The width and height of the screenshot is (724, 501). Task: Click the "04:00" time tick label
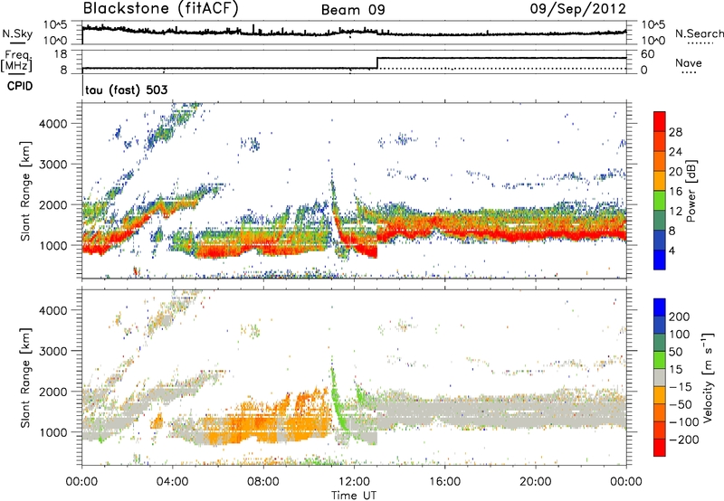click(172, 482)
